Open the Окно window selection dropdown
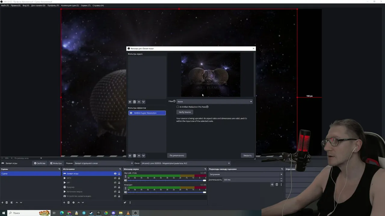The width and height of the screenshot is (385, 216). (x=186, y=163)
